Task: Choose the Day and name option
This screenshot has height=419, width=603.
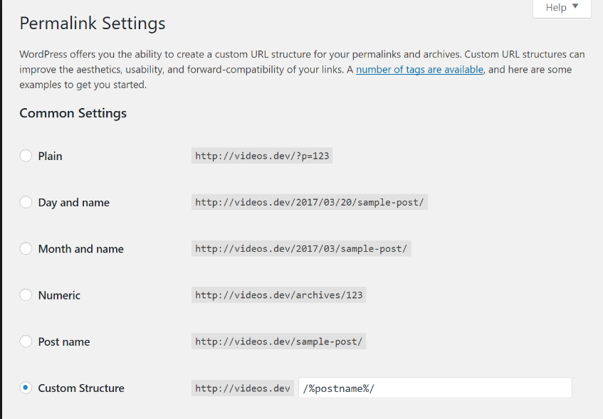Action: 26,202
